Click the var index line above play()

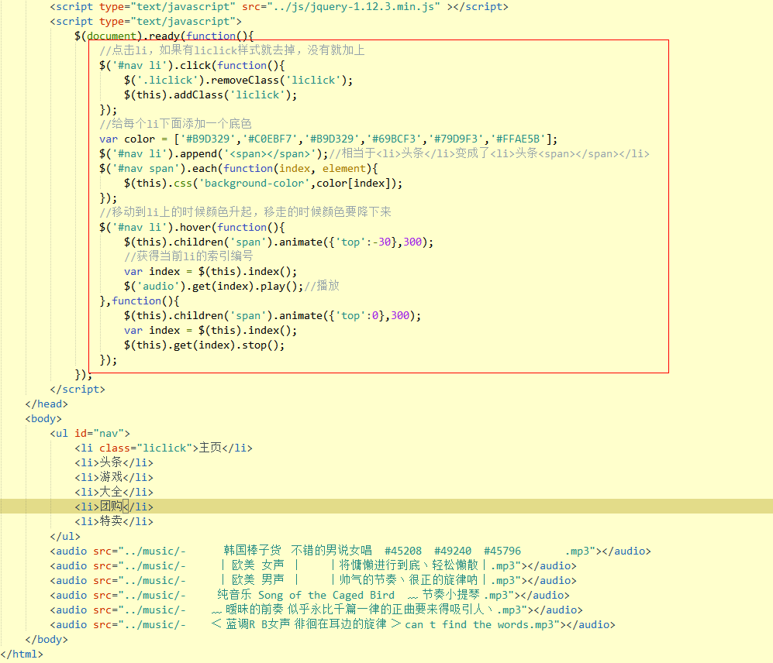tap(211, 271)
